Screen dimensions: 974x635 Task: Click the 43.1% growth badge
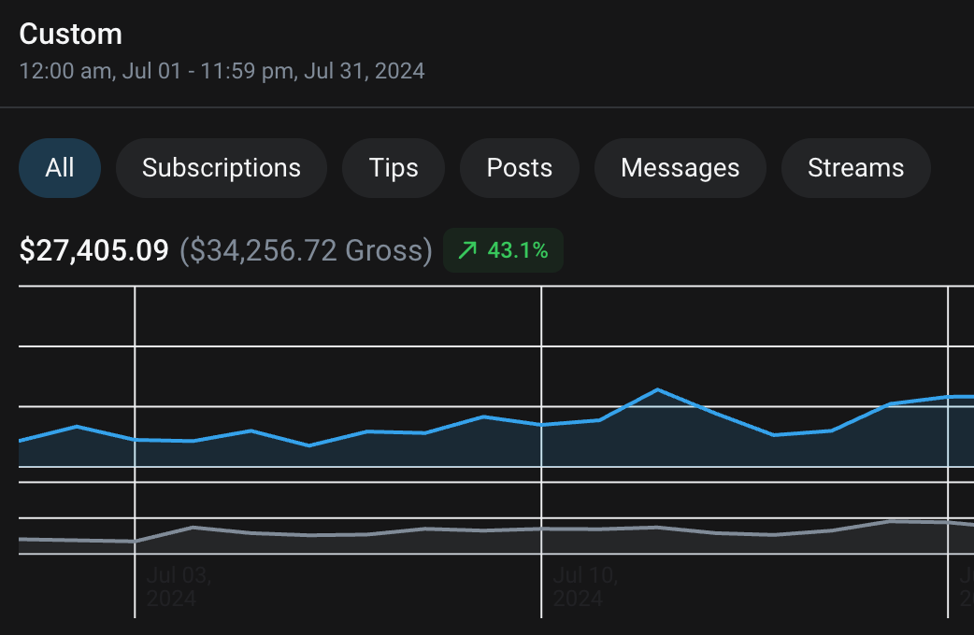[503, 250]
